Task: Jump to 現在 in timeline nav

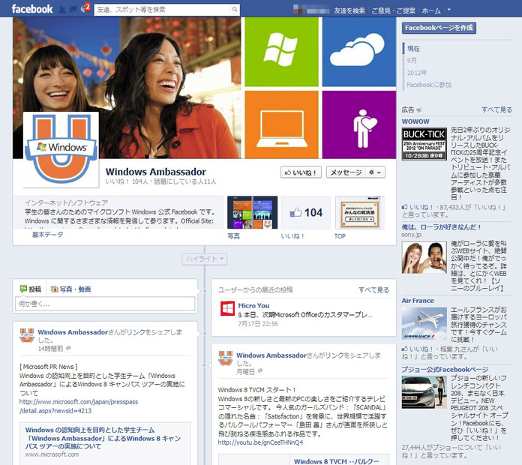Action: pyautogui.click(x=413, y=49)
